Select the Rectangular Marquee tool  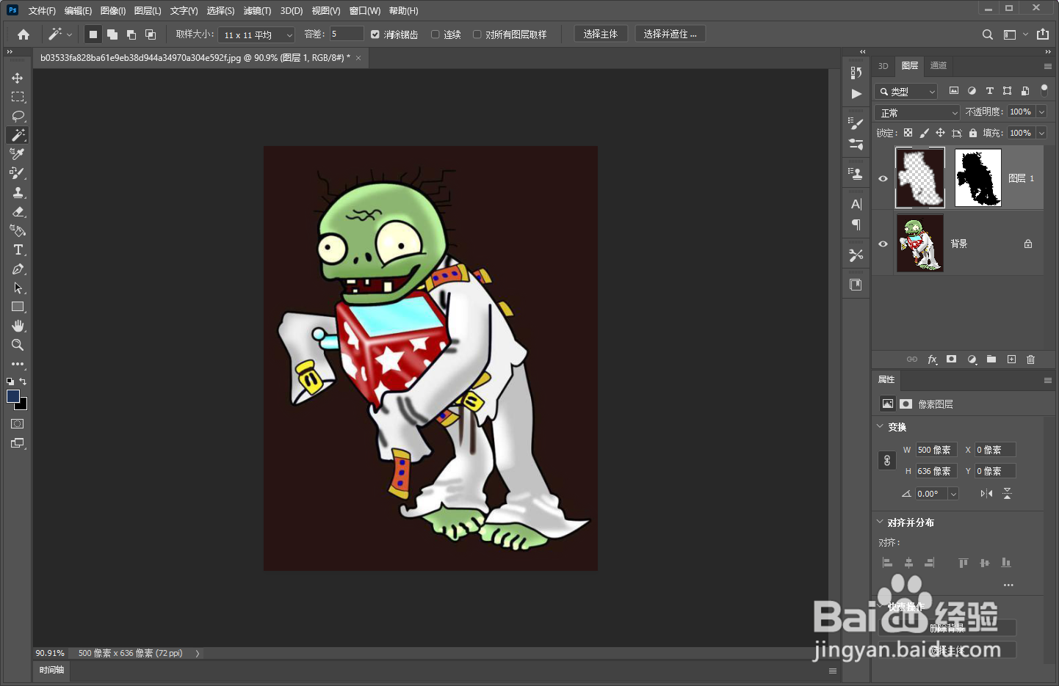pyautogui.click(x=18, y=97)
